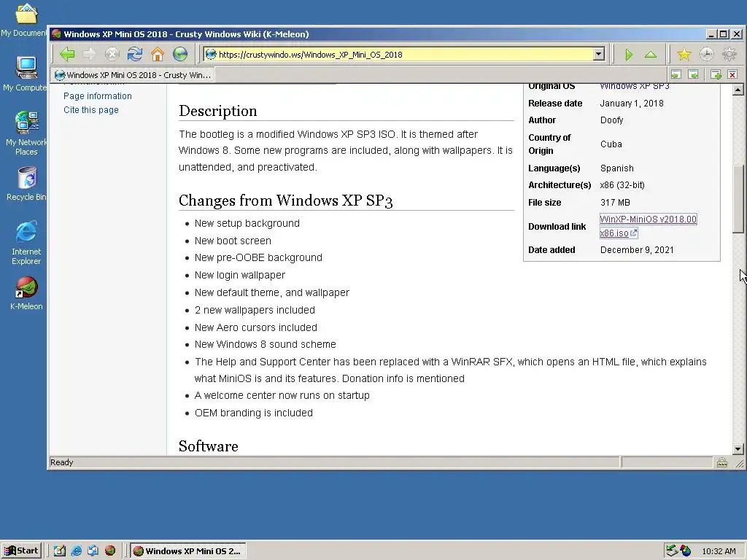Click the address bar URL field

click(405, 54)
